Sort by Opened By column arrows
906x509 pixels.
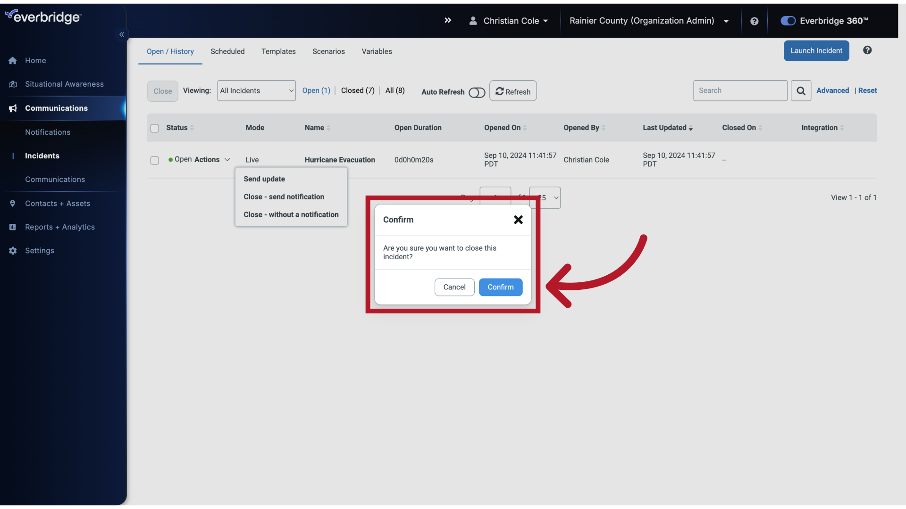[604, 128]
